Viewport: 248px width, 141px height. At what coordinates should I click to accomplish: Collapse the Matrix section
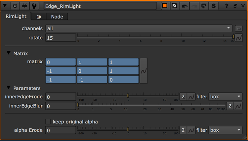click(8, 53)
